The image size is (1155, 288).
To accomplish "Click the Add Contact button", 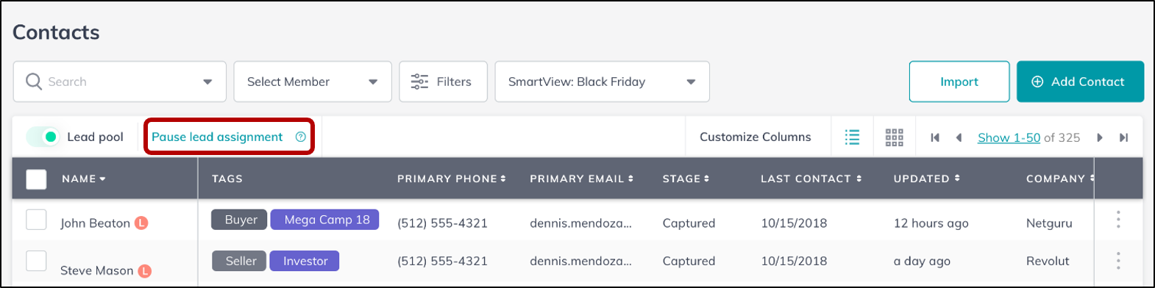I will pyautogui.click(x=1080, y=82).
